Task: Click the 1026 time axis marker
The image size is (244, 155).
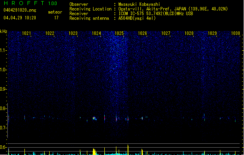Action: point(142,33)
